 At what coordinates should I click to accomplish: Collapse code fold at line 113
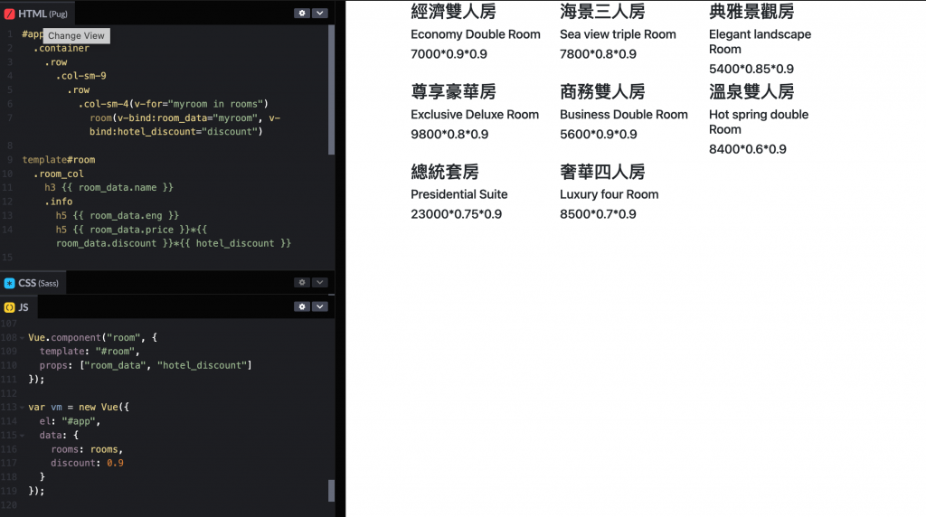22,408
